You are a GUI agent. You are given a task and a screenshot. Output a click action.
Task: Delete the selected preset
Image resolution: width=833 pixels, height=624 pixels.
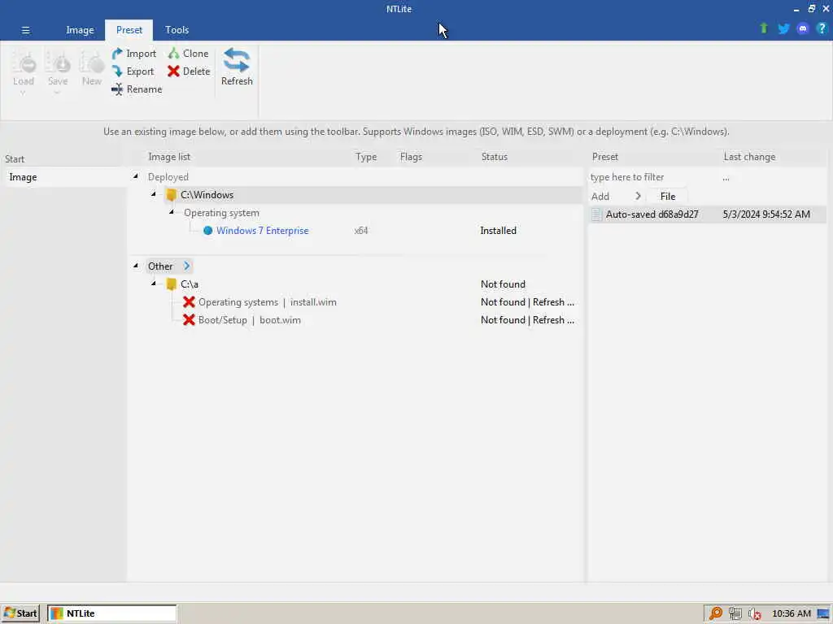tap(189, 71)
